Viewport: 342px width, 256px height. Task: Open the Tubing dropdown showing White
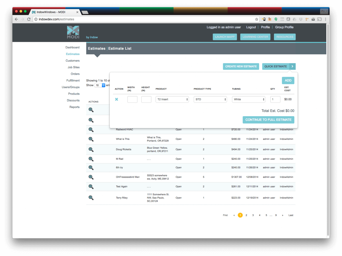pyautogui.click(x=249, y=99)
